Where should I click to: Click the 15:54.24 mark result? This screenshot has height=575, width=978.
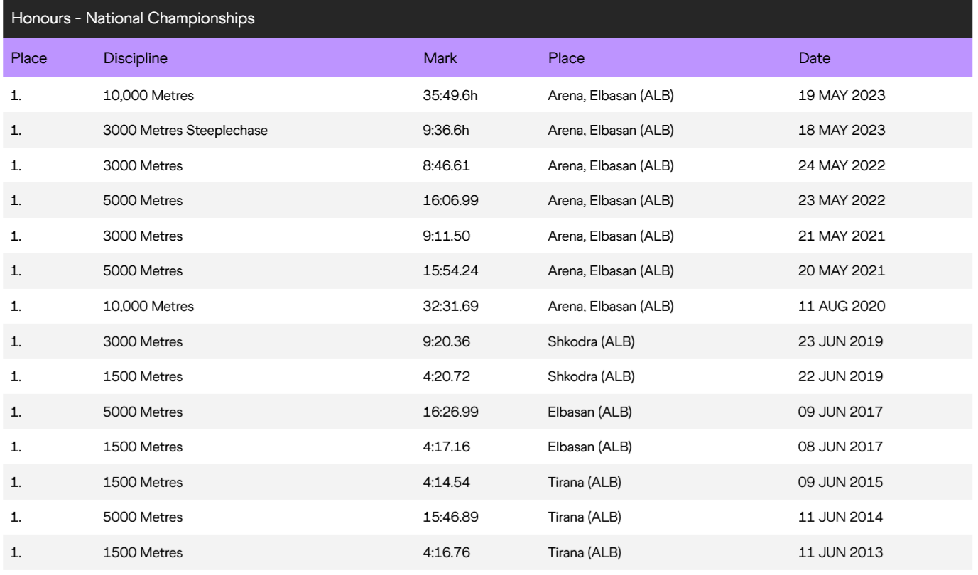(450, 271)
